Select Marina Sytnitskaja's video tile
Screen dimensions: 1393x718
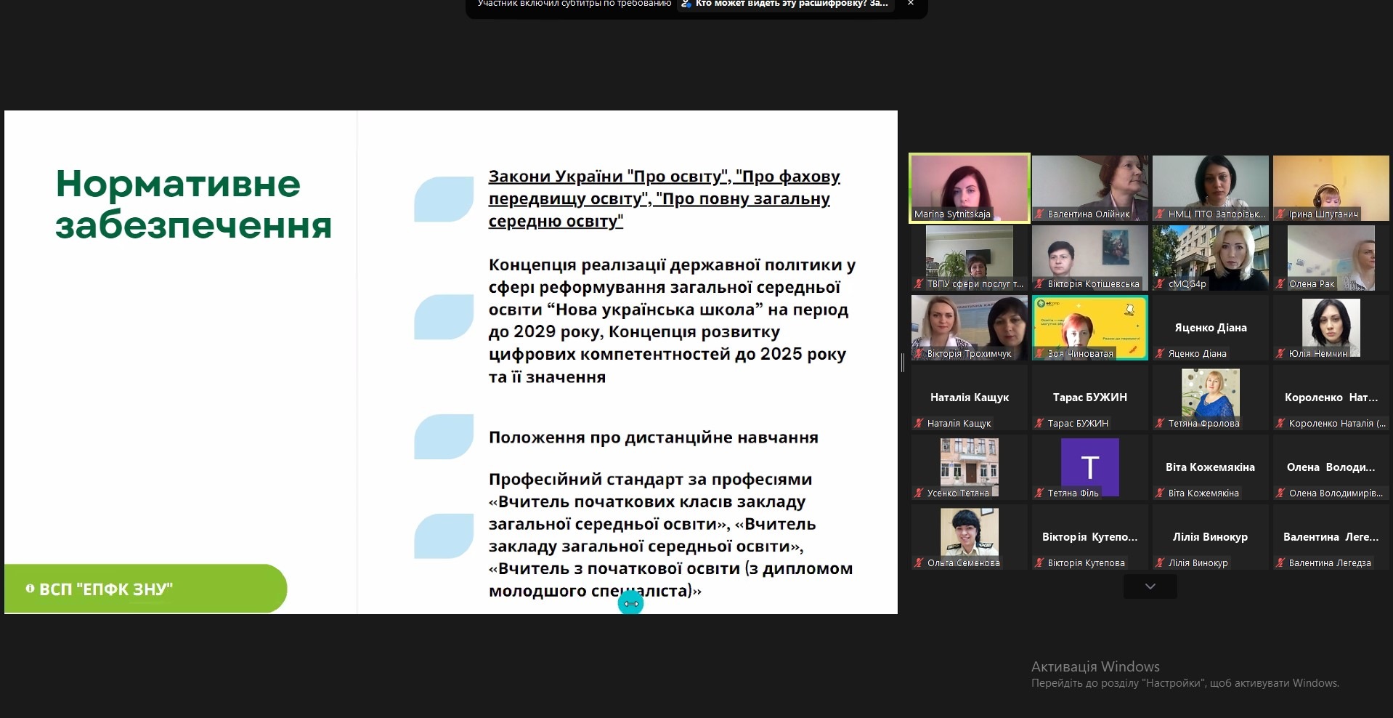(x=969, y=185)
